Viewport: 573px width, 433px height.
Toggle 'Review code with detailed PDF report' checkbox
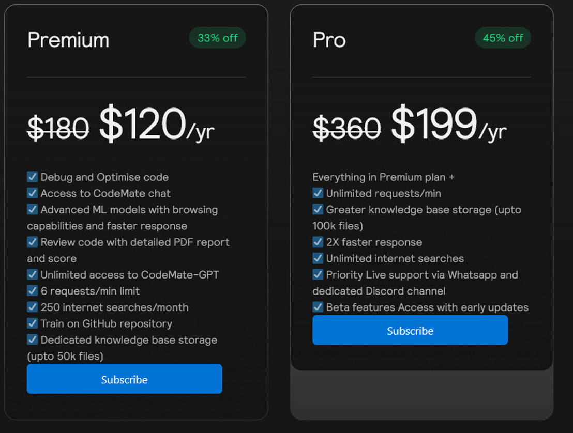[32, 242]
